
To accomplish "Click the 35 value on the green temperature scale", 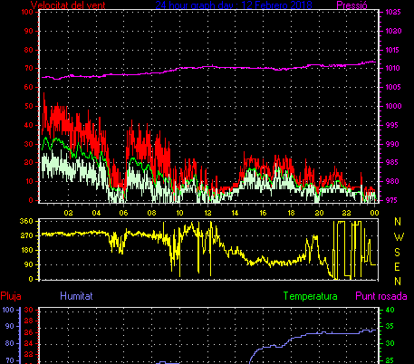I will pyautogui.click(x=390, y=327).
